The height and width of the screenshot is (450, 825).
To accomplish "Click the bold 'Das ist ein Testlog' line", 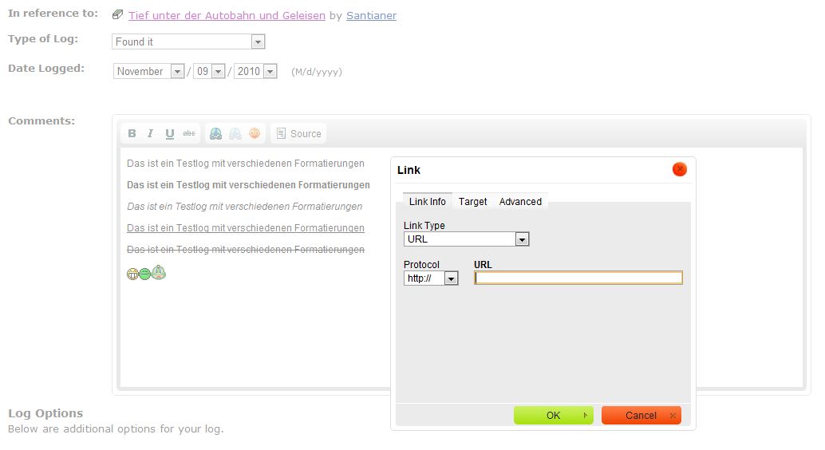I will tap(248, 185).
